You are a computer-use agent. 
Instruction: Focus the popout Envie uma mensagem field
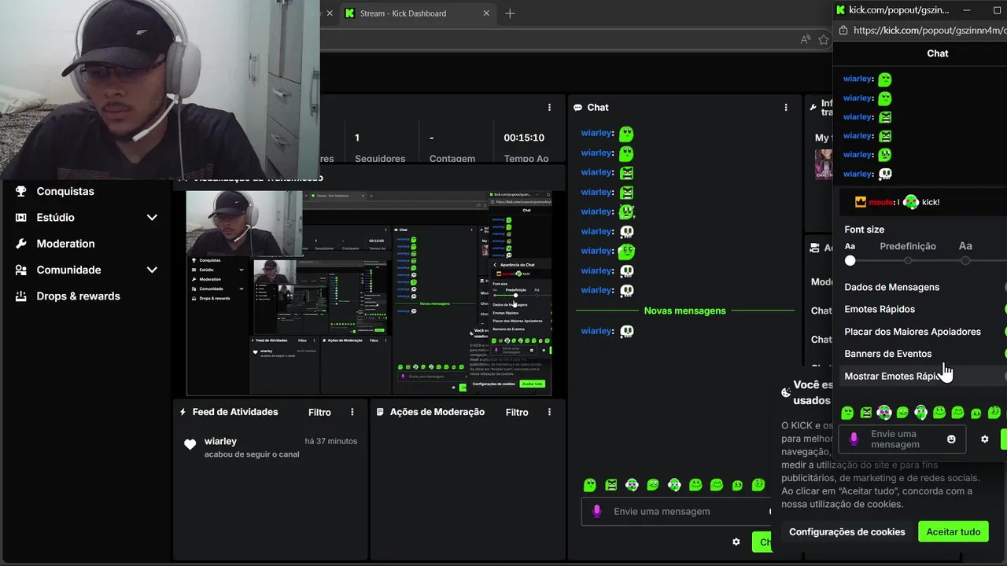(x=902, y=439)
